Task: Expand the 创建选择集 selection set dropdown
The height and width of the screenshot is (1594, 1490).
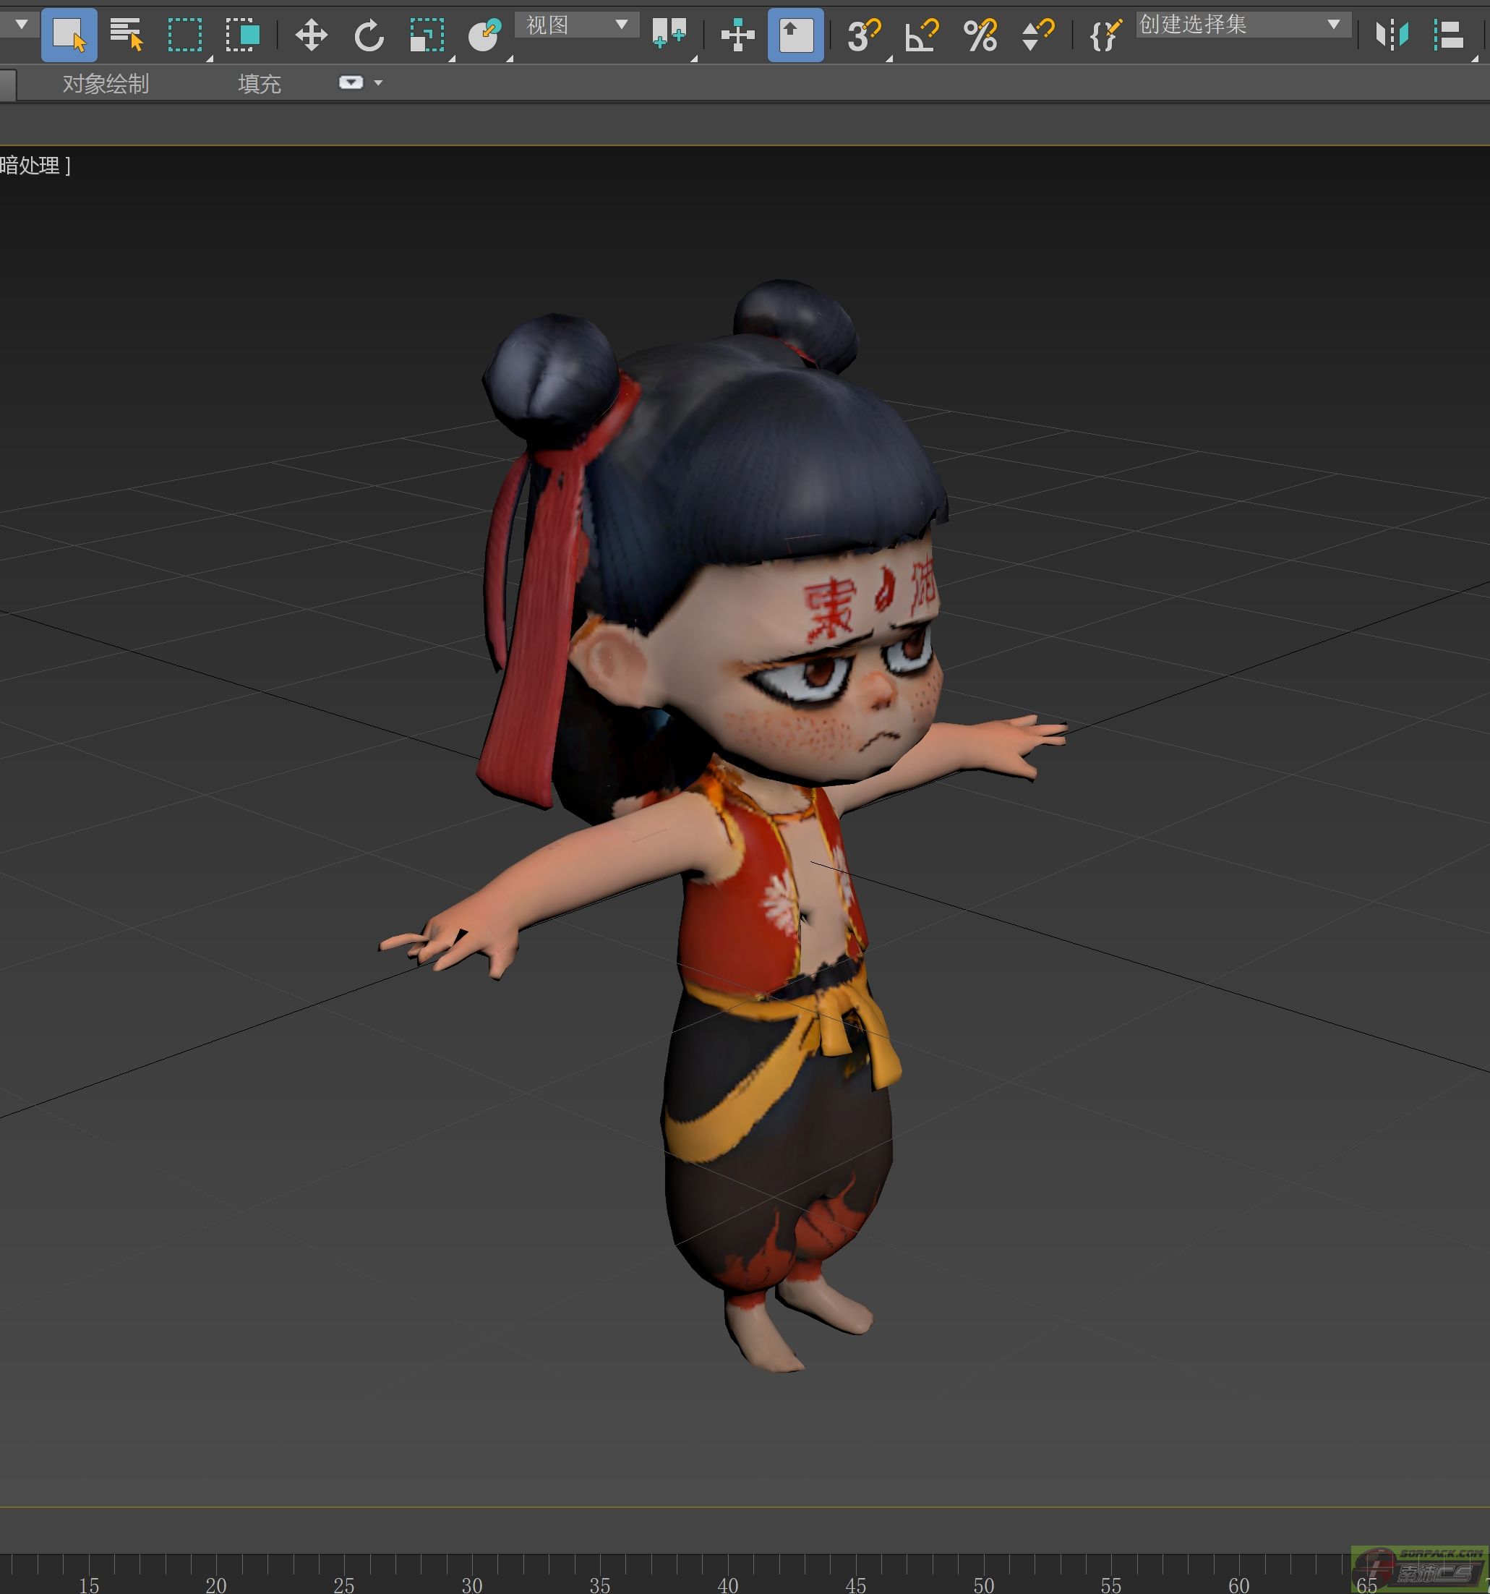Action: (1333, 25)
